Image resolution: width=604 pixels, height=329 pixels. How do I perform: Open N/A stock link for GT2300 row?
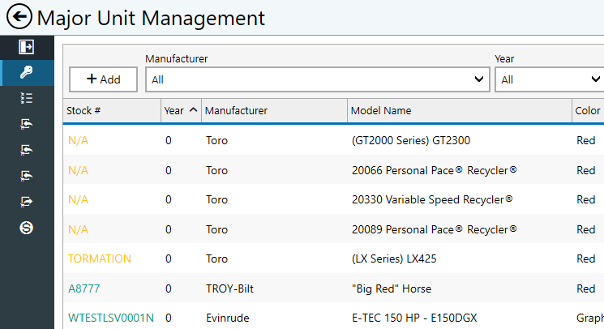(78, 140)
